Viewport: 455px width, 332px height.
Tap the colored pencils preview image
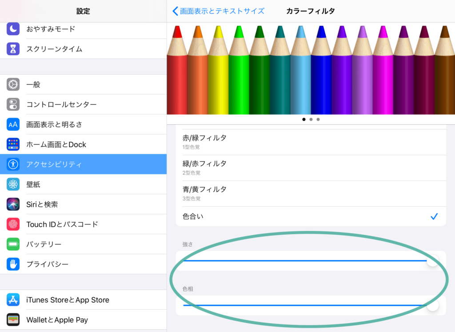point(311,70)
